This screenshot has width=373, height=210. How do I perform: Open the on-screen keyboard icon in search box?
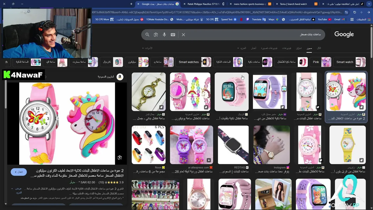(173, 35)
